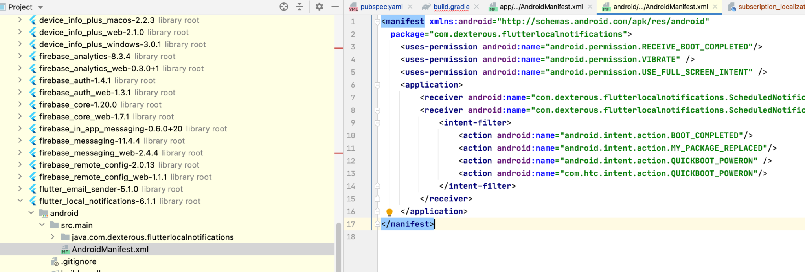Click the Project panel vertical scrollbar

pyautogui.click(x=338, y=246)
